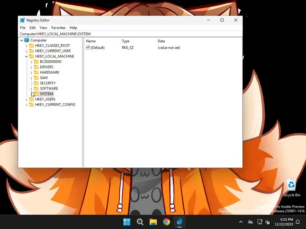The image size is (306, 229).
Task: Click the SAM folder icon
Action: [36, 78]
